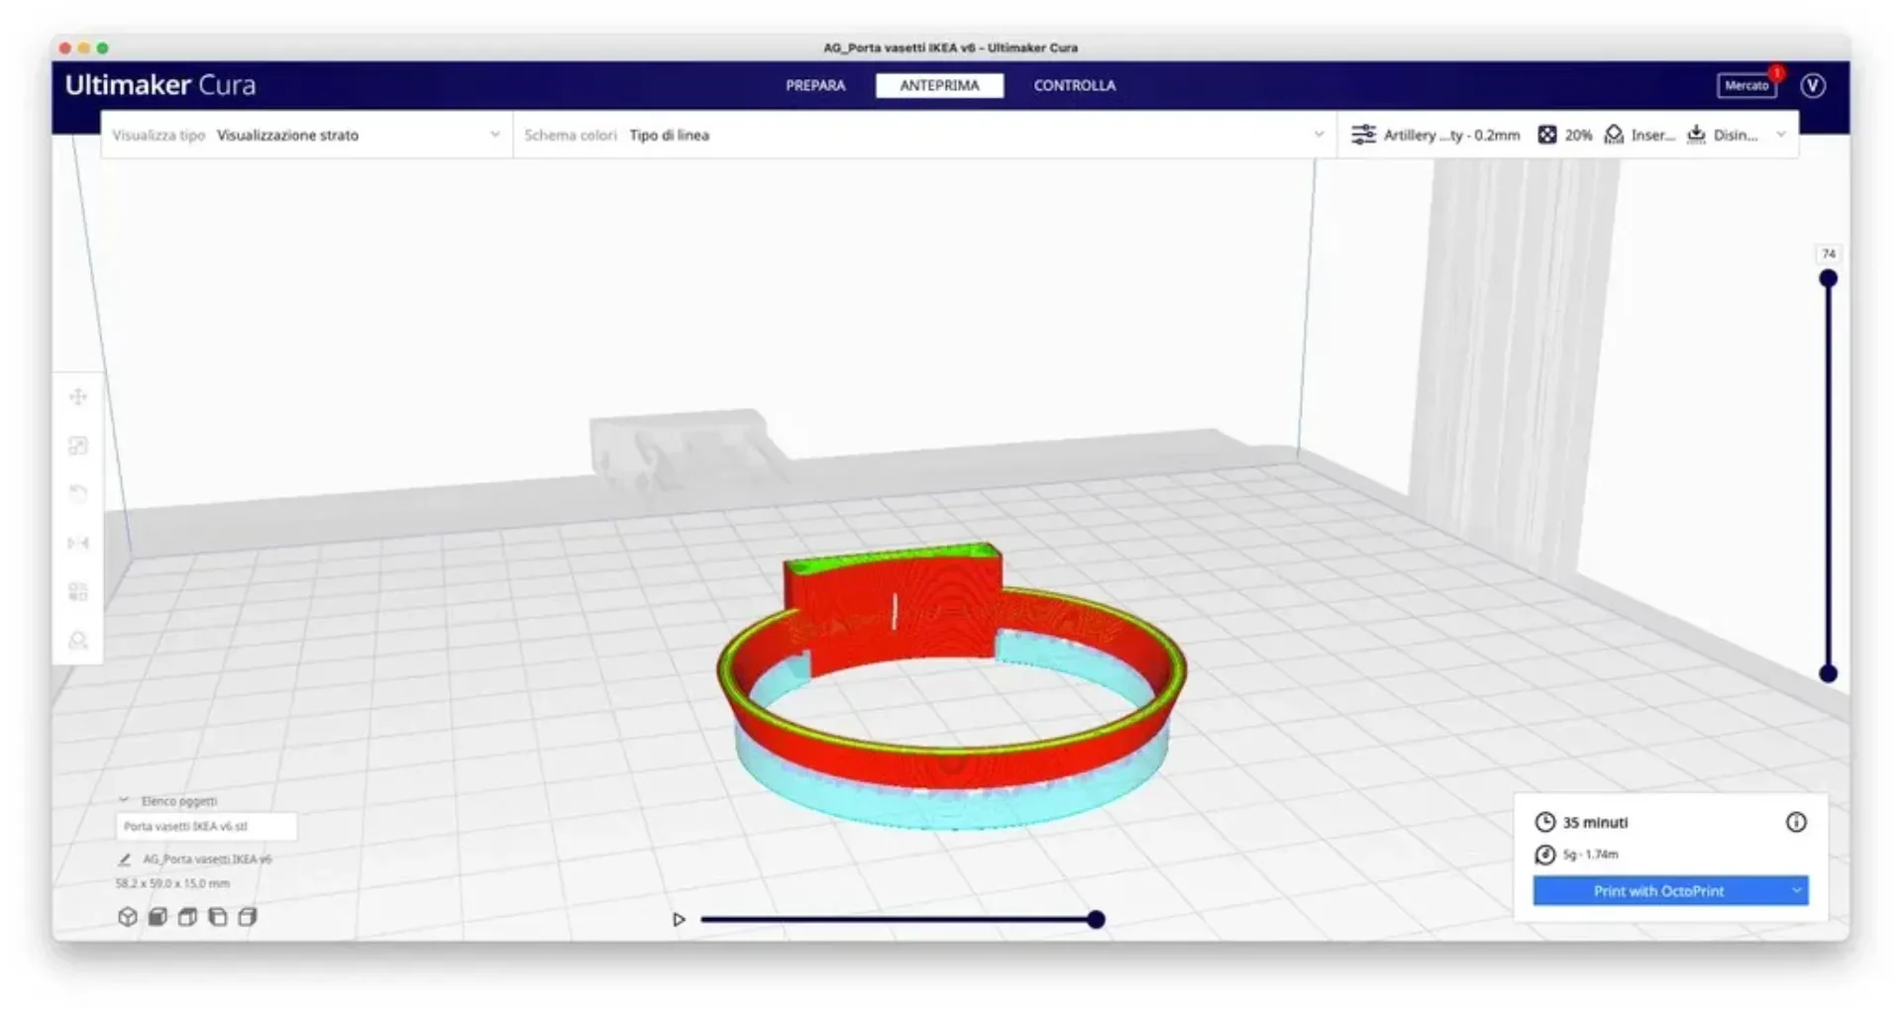Switch to right side view cube icon
1902x1010 pixels.
coord(248,917)
